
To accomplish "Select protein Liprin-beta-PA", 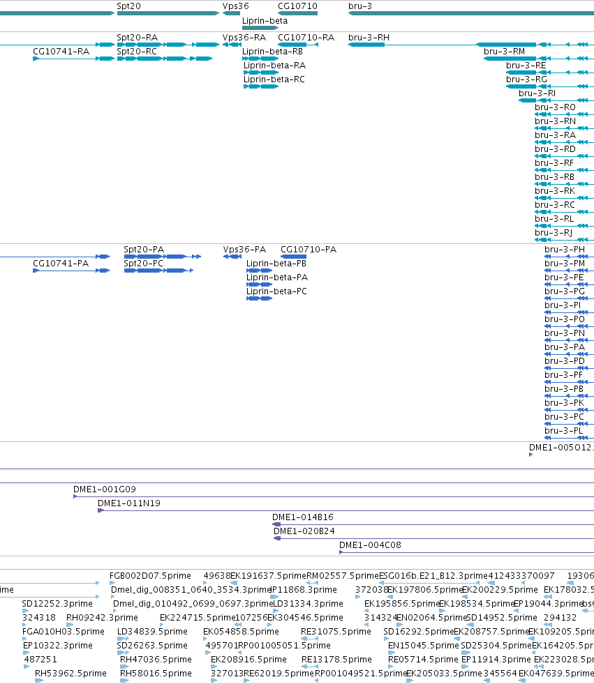I will (x=260, y=284).
